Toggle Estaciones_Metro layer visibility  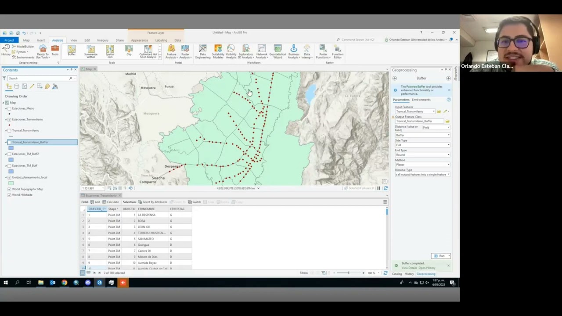coord(9,108)
